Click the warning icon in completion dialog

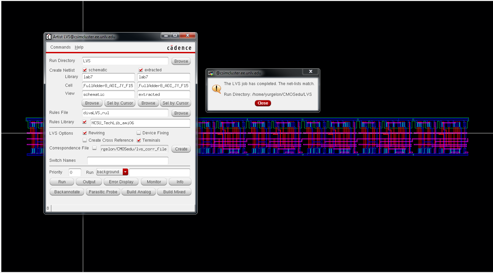(x=217, y=89)
